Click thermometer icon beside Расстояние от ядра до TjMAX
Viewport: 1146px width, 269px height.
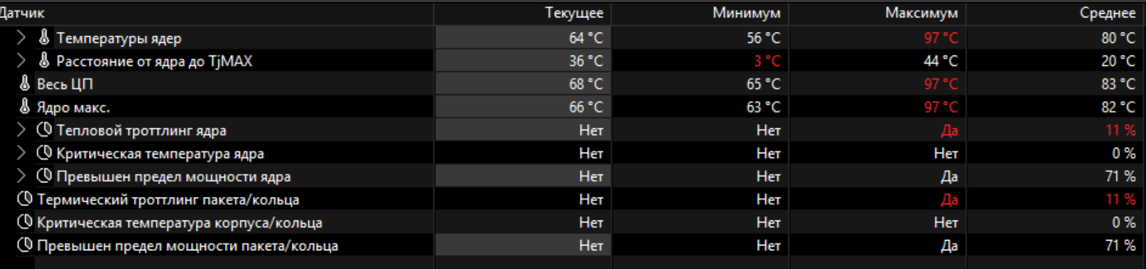click(x=44, y=60)
